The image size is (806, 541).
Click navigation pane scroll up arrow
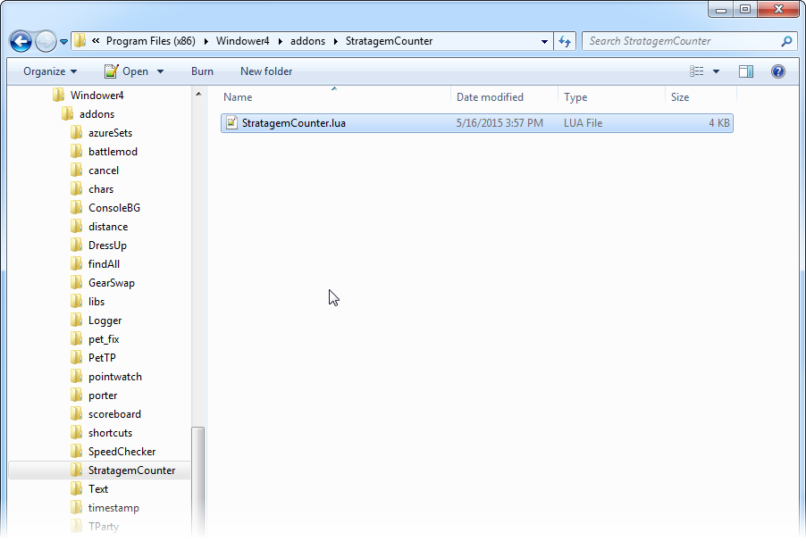(198, 94)
